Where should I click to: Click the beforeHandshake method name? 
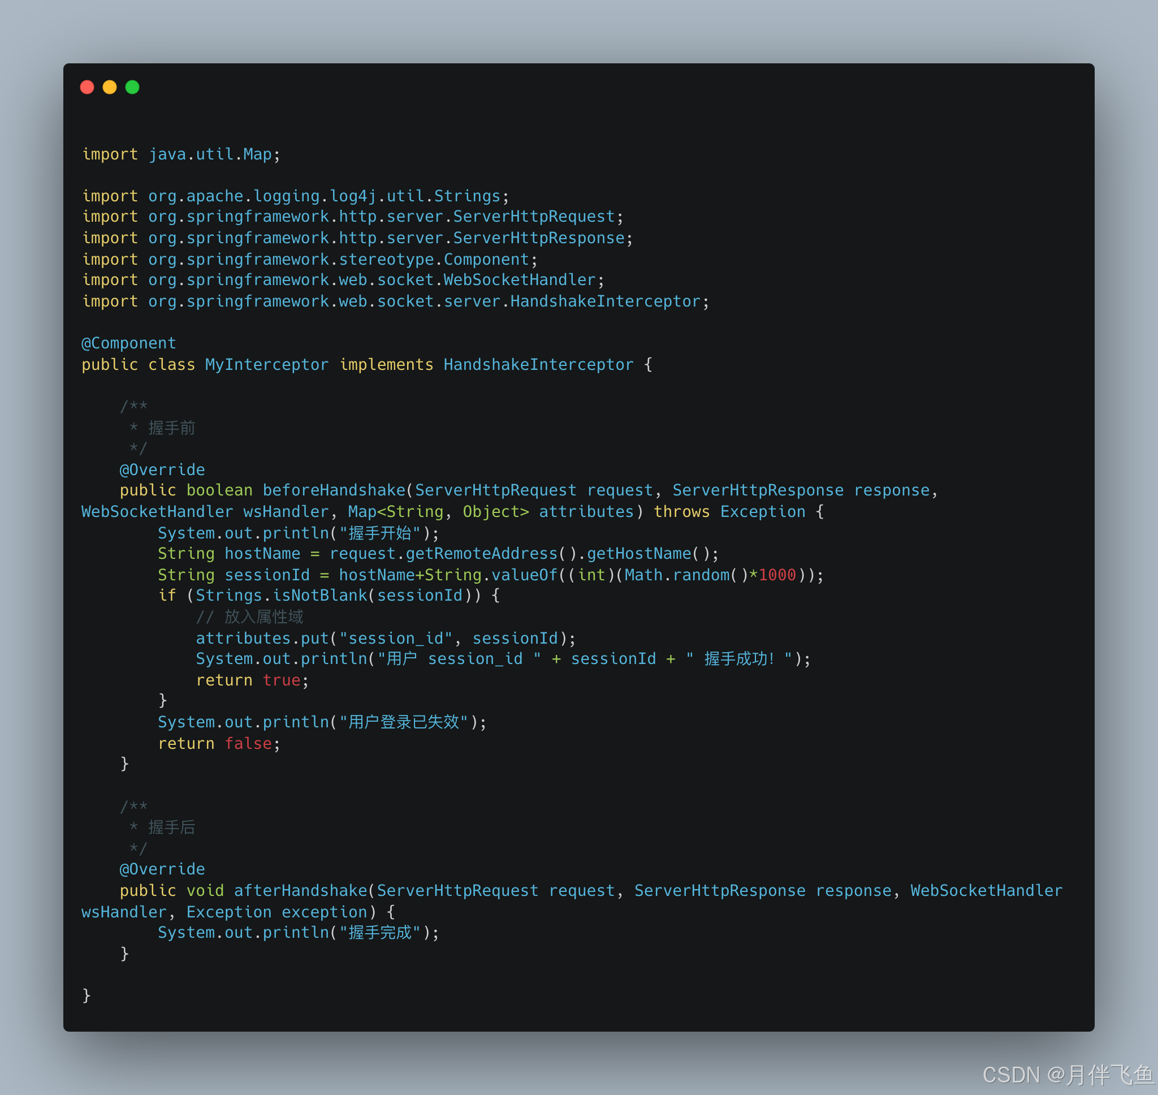coord(333,490)
